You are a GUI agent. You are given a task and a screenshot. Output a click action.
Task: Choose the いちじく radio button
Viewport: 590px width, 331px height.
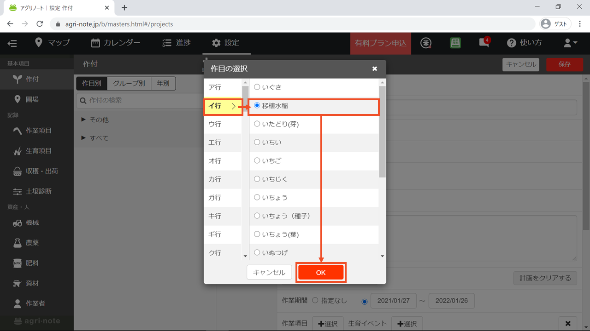[257, 179]
